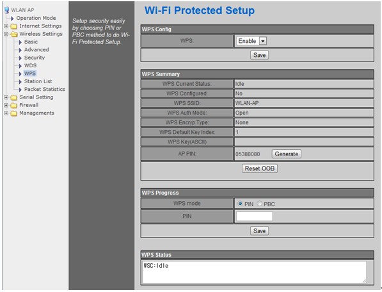Screen dimensions: 382x292
Task: Click the WPS Configured value No
Action: tap(239, 93)
